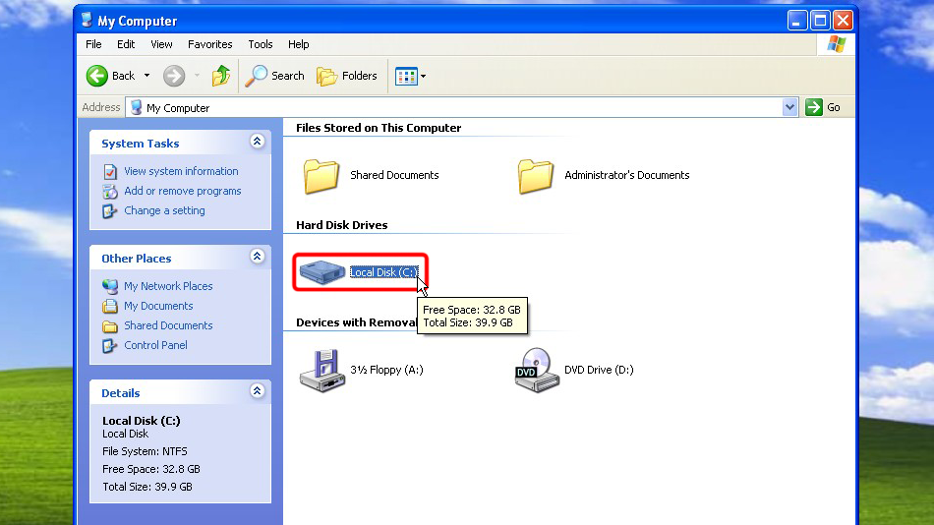Open the Favorites menu
This screenshot has height=525, width=934.
click(210, 44)
